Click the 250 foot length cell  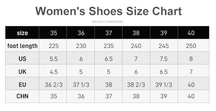(191, 46)
